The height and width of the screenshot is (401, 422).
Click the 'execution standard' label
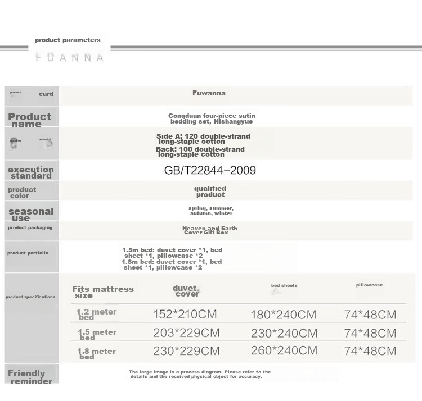click(31, 172)
